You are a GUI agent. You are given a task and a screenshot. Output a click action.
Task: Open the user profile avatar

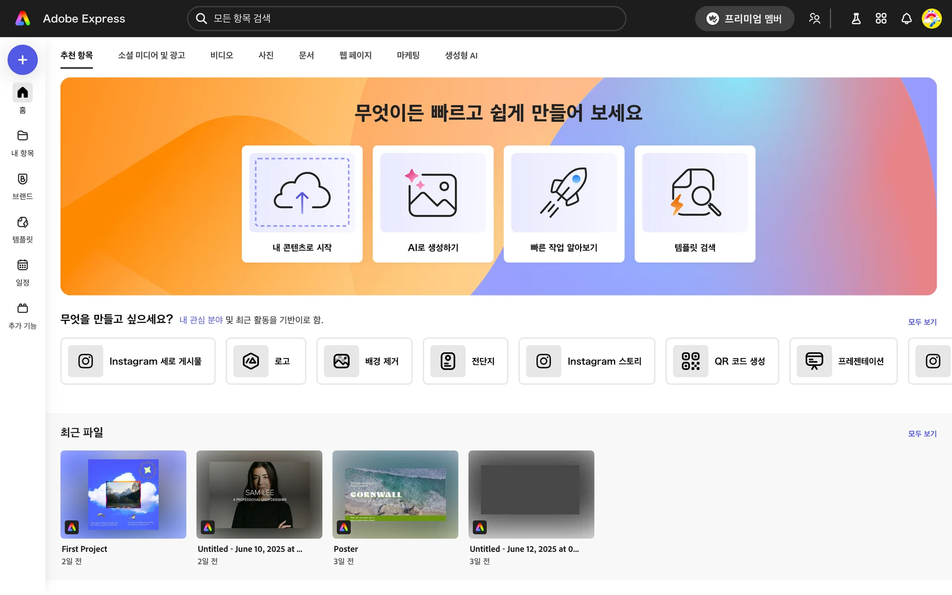(932, 19)
